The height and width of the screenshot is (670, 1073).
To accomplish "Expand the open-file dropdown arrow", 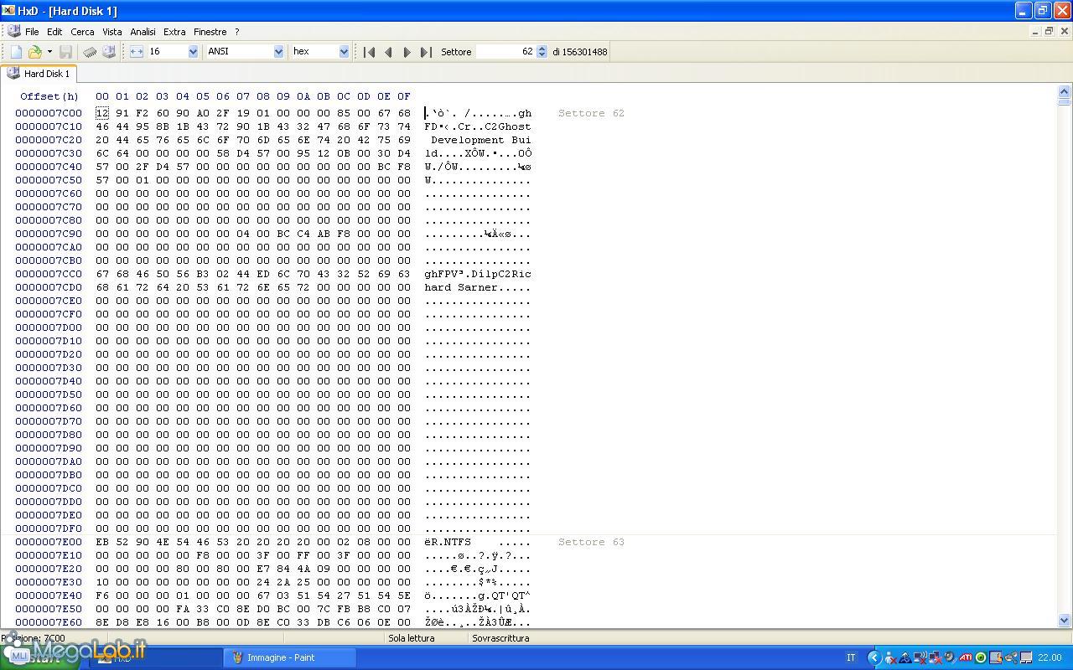I will [49, 52].
